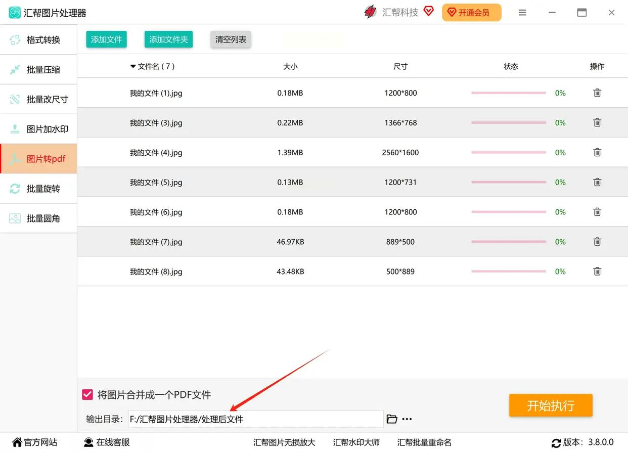
Task: Start processing with 开始执行 button
Action: tap(551, 405)
